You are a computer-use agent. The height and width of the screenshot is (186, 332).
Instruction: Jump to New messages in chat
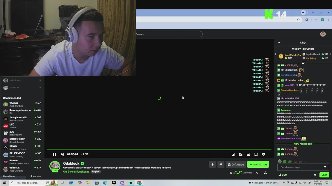click(303, 144)
